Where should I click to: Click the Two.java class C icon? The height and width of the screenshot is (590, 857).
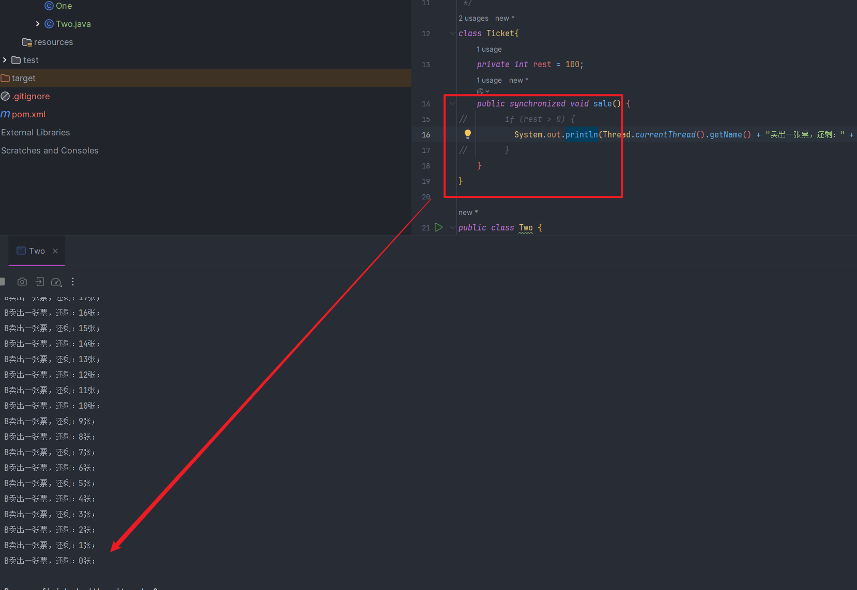coord(49,24)
